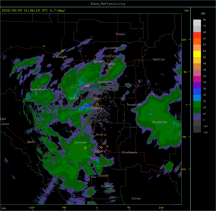Click the yellow diamond marker beside RockyMH
This screenshot has width=216, height=211.
click(62, 51)
